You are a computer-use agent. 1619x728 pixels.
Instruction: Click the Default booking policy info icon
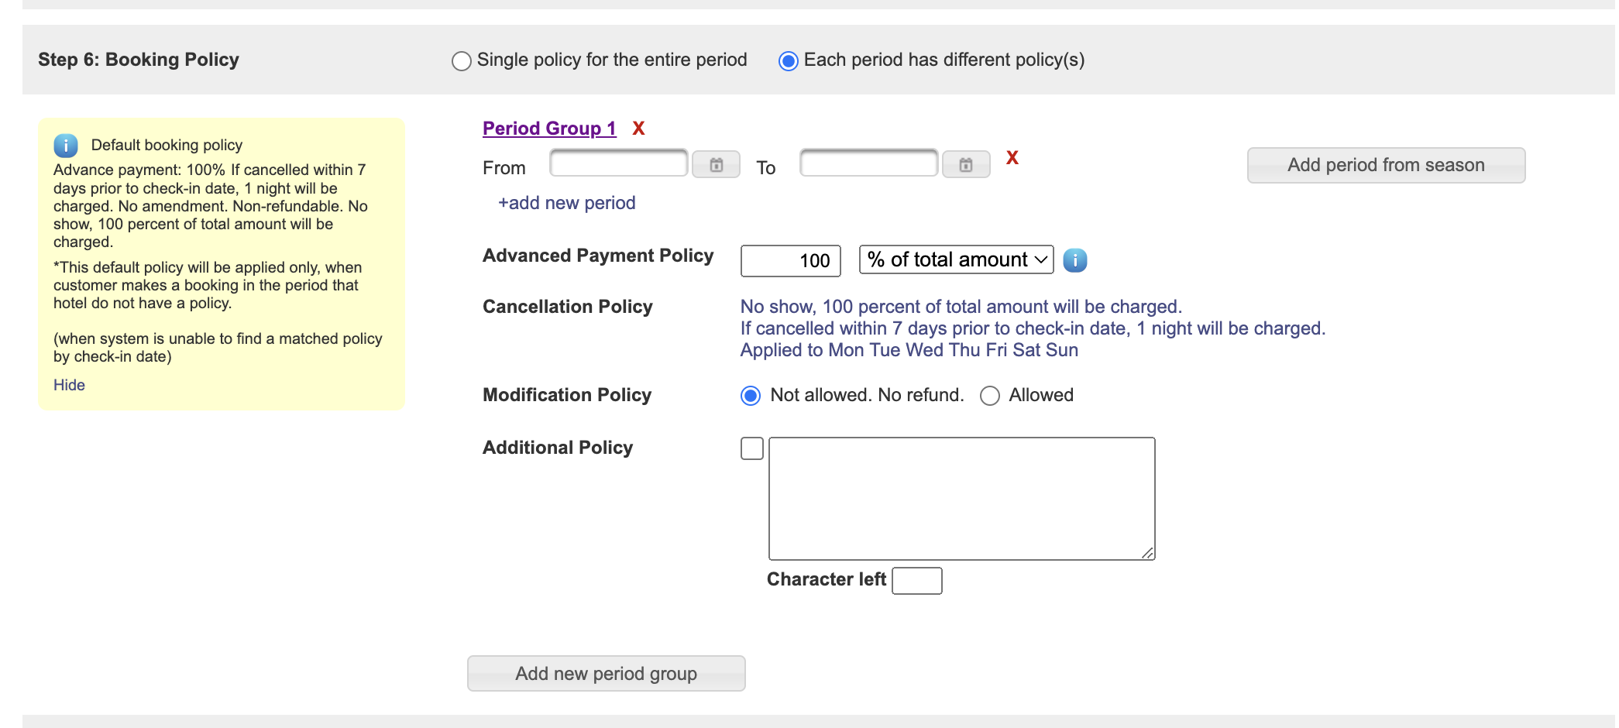pyautogui.click(x=66, y=145)
